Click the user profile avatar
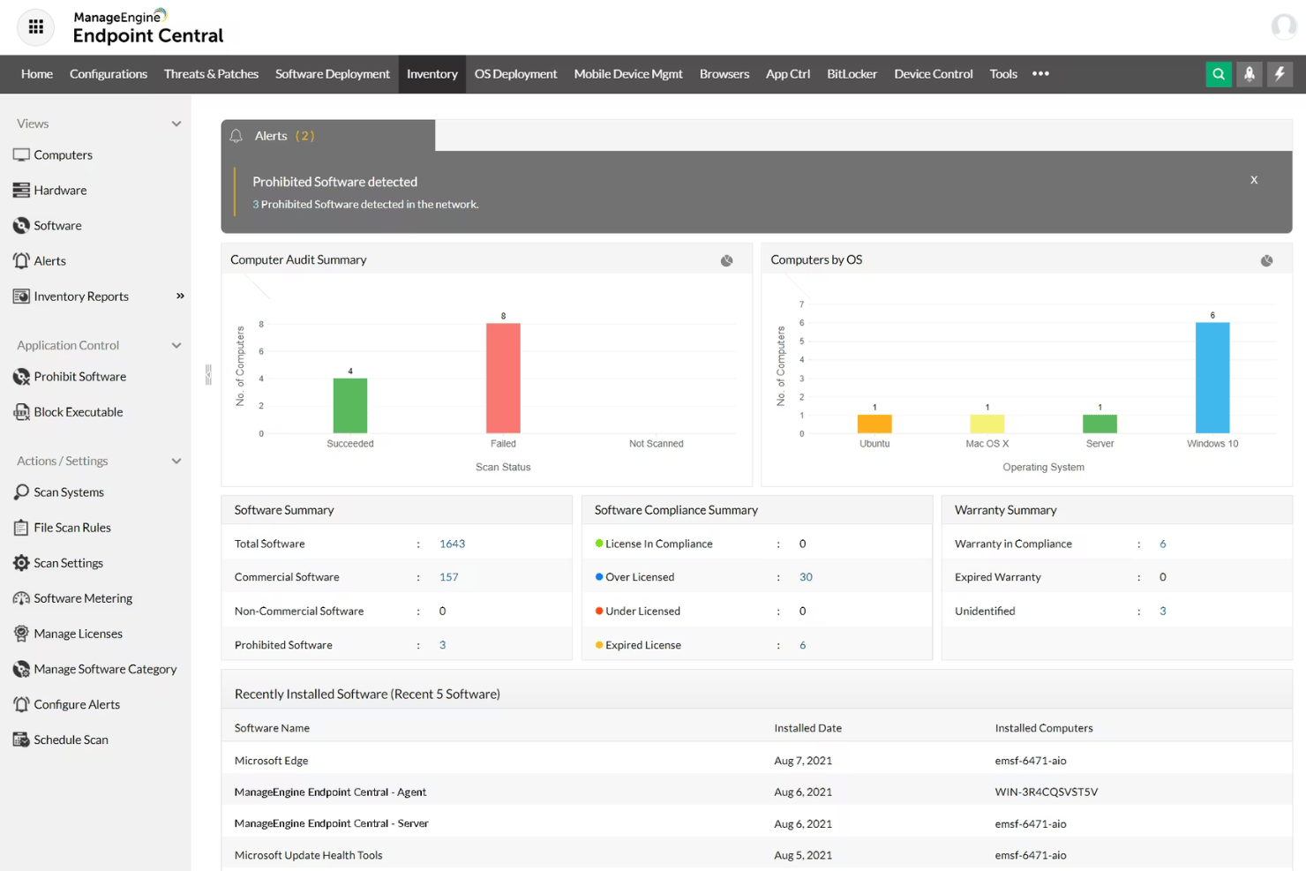The height and width of the screenshot is (871, 1306). 1284,26
